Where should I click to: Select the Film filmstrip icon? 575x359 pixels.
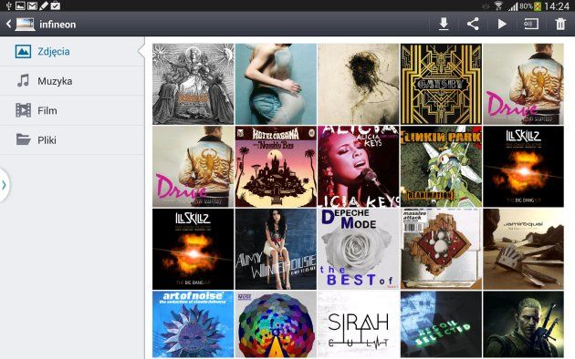click(23, 110)
